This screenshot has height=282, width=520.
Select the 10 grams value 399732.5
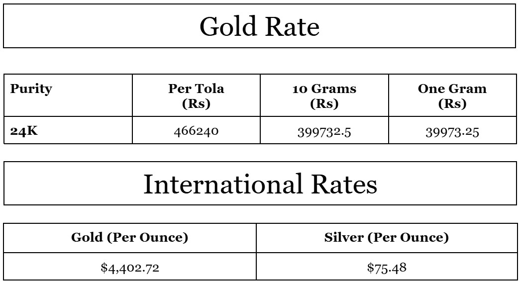pyautogui.click(x=324, y=132)
